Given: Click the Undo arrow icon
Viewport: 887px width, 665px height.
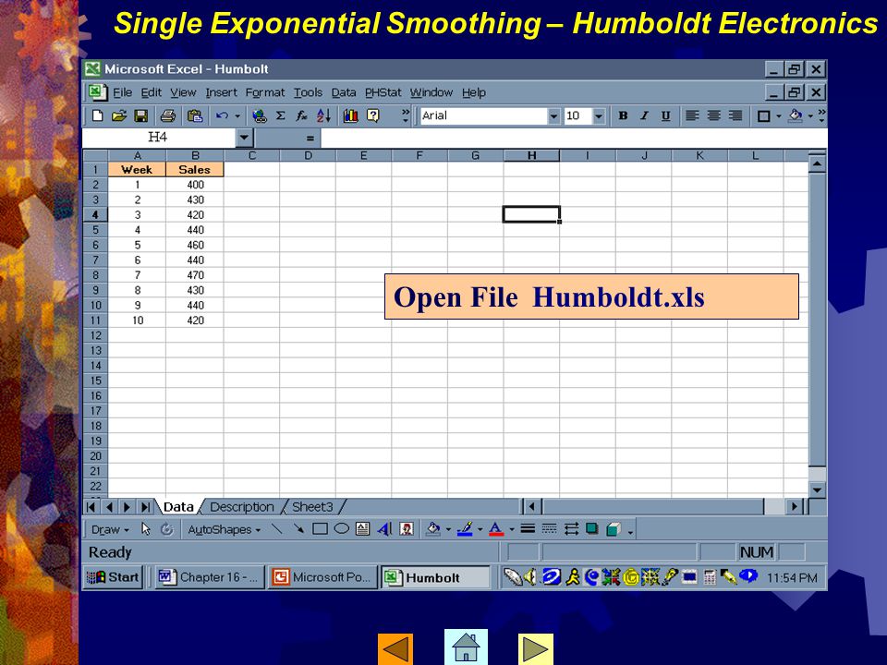Looking at the screenshot, I should point(222,116).
